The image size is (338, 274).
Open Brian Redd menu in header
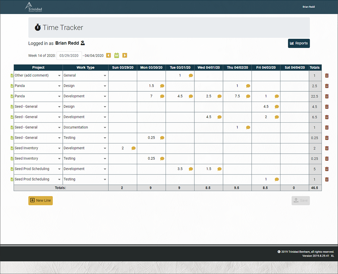click(x=309, y=7)
